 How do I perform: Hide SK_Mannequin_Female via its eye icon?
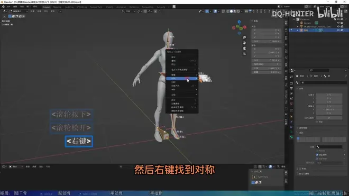[x=338, y=26]
